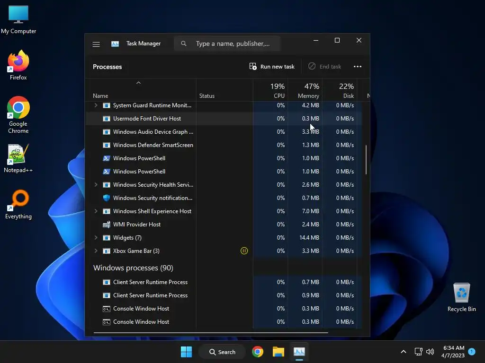Select Windows Shell Experience Host name text
The height and width of the screenshot is (363, 485).
coord(152,211)
